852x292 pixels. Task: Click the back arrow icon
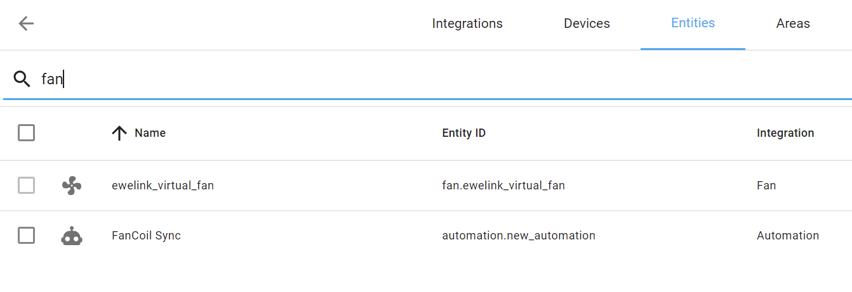[x=26, y=24]
